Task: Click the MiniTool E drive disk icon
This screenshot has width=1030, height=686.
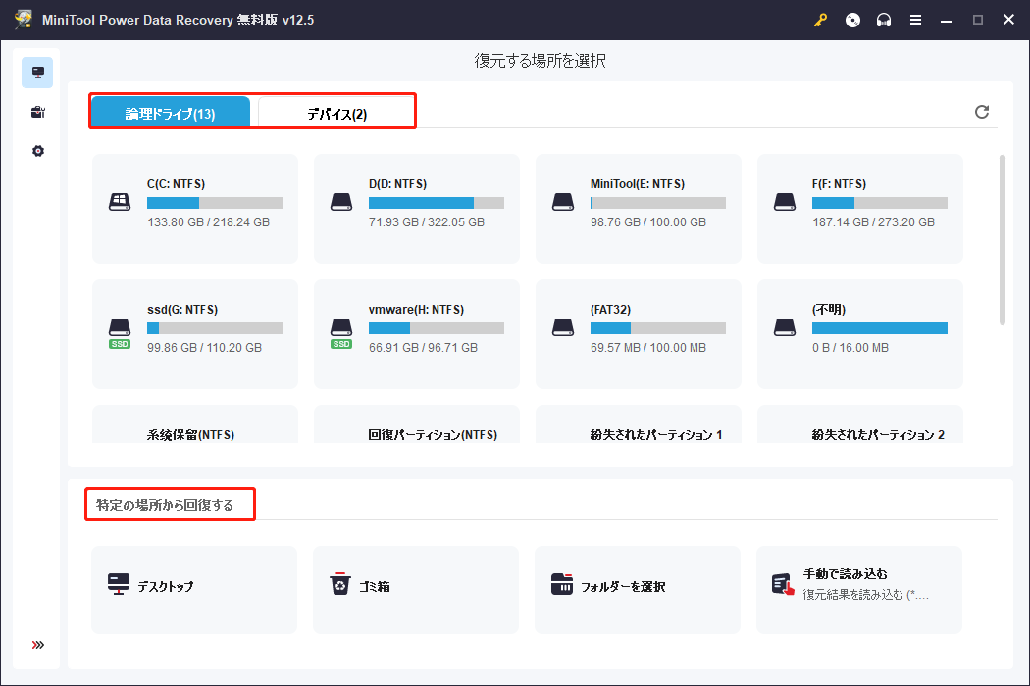Action: click(563, 202)
